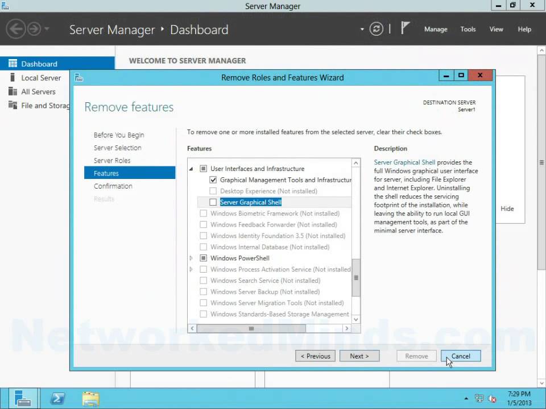Screen dimensions: 546x409
Task: Open the View menu
Action: [496, 29]
